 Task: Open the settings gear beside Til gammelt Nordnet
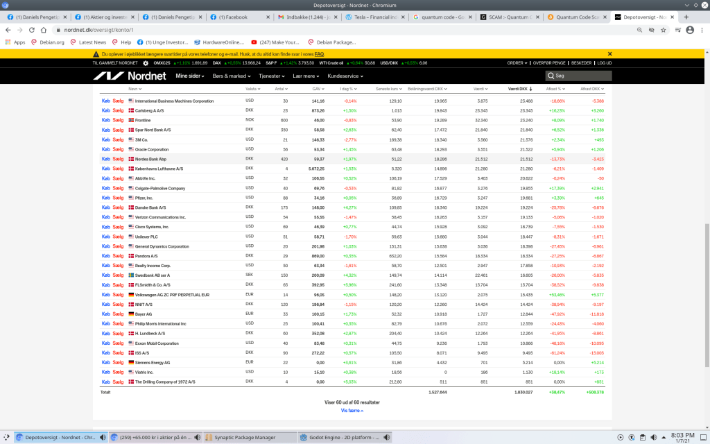click(146, 62)
